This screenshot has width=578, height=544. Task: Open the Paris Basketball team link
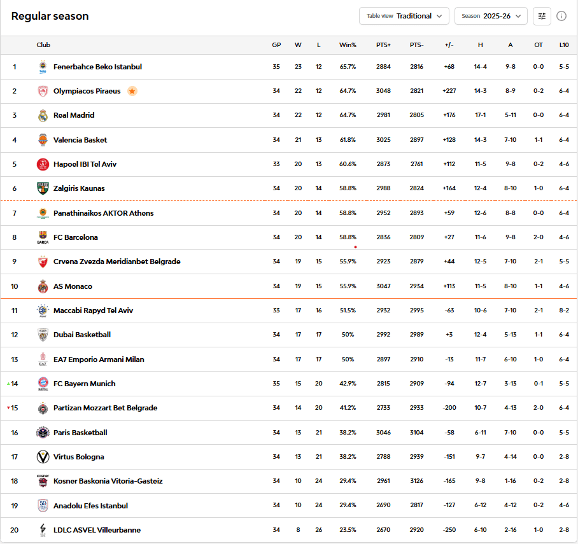[80, 433]
